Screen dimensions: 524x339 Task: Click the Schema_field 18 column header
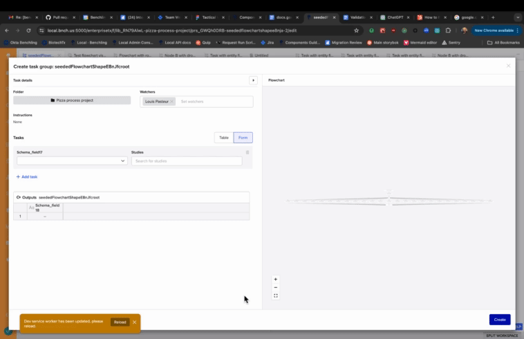point(45,208)
